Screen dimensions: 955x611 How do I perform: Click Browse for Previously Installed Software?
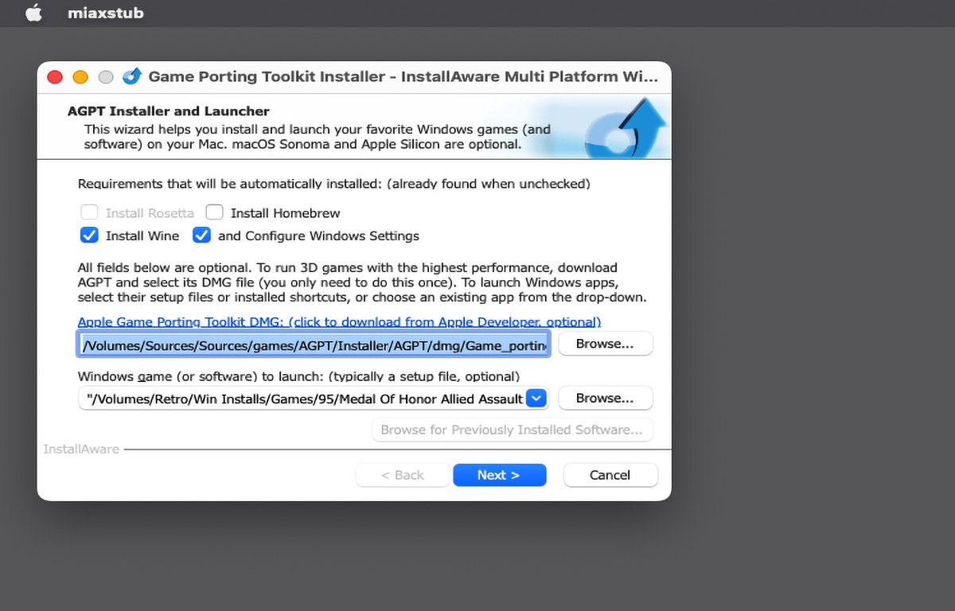(512, 430)
